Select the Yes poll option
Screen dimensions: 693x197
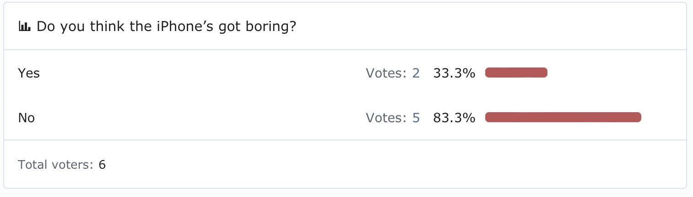pyautogui.click(x=29, y=73)
